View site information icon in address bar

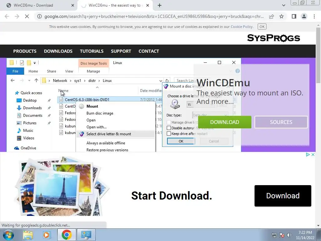39,16
